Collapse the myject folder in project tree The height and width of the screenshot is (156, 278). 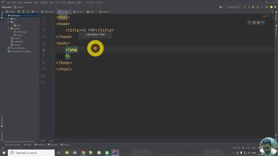click(x=8, y=29)
